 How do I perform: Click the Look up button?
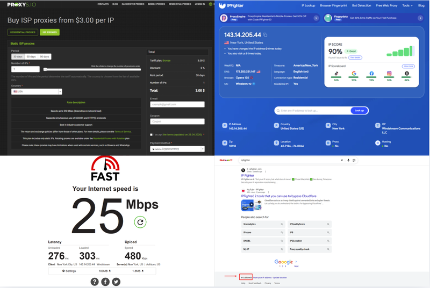[x=359, y=111]
